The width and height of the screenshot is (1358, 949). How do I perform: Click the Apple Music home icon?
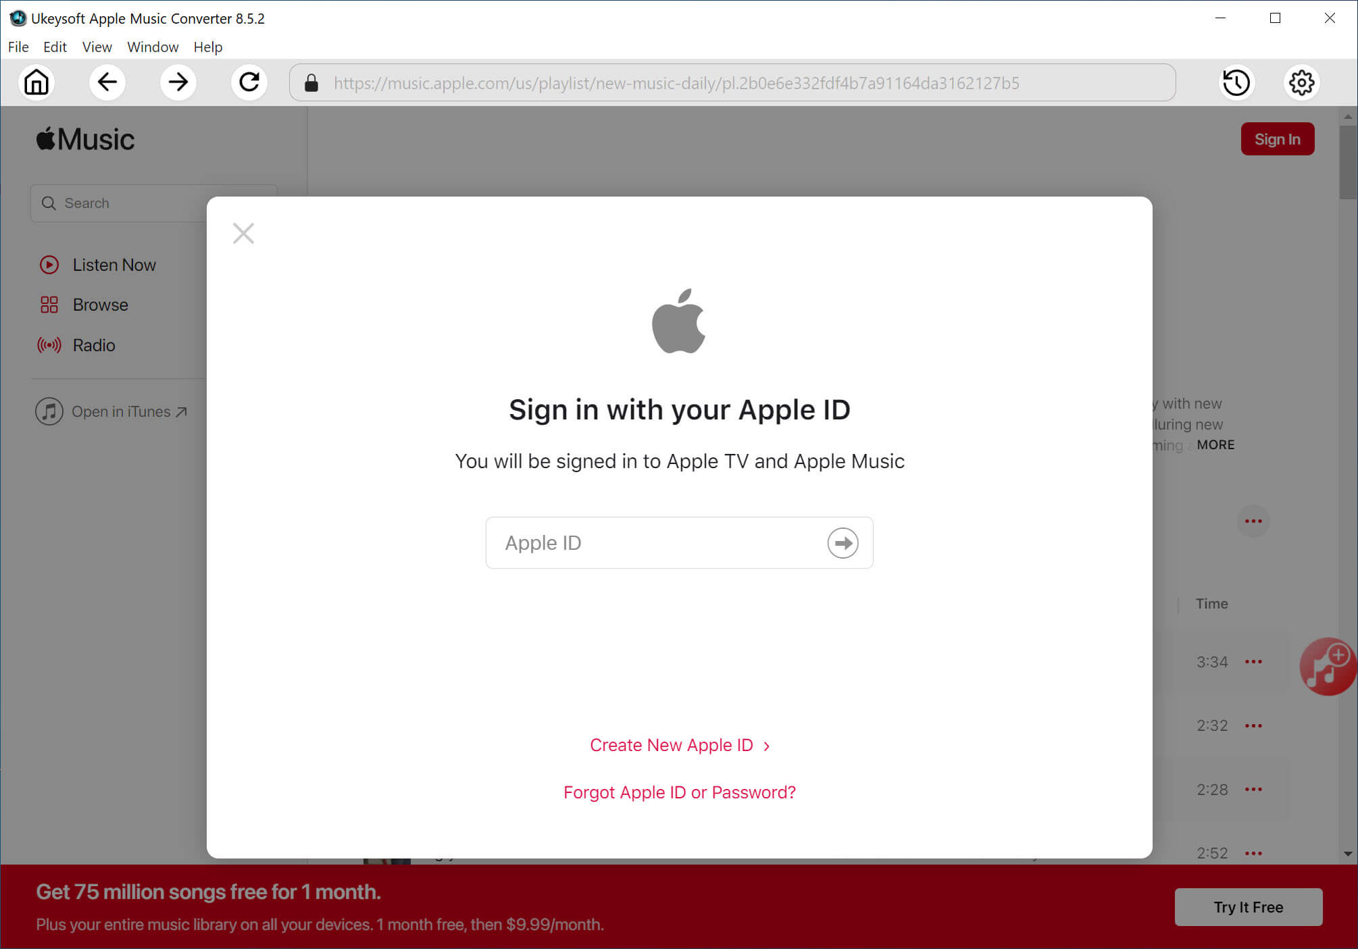point(37,82)
